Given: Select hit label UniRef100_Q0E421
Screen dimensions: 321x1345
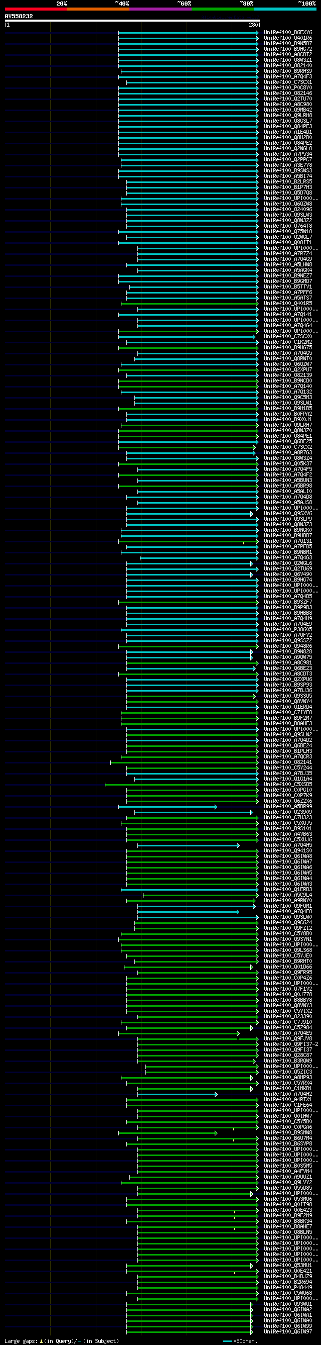Looking at the screenshot, I should pyautogui.click(x=288, y=1271).
